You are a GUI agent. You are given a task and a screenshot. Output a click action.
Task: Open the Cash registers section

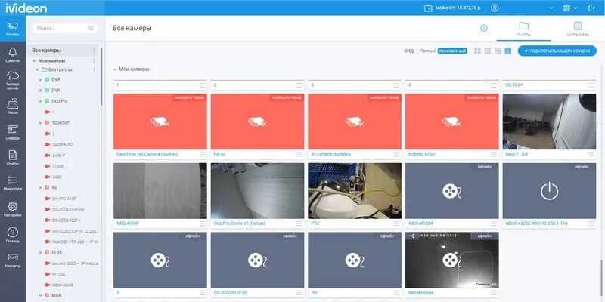coord(13,106)
